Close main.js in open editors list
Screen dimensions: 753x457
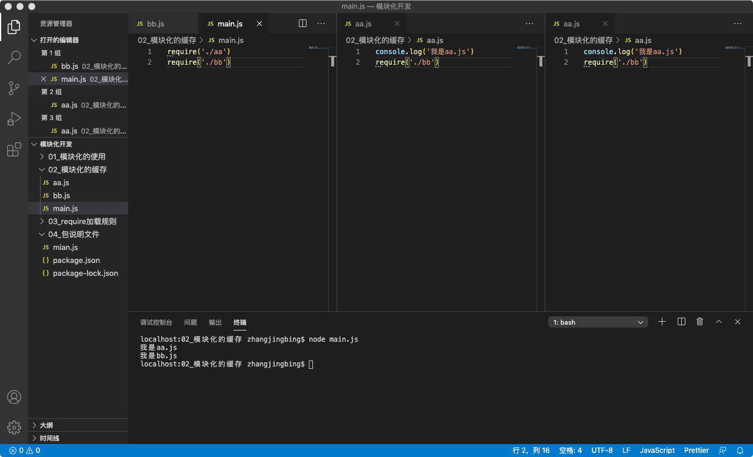[x=44, y=79]
